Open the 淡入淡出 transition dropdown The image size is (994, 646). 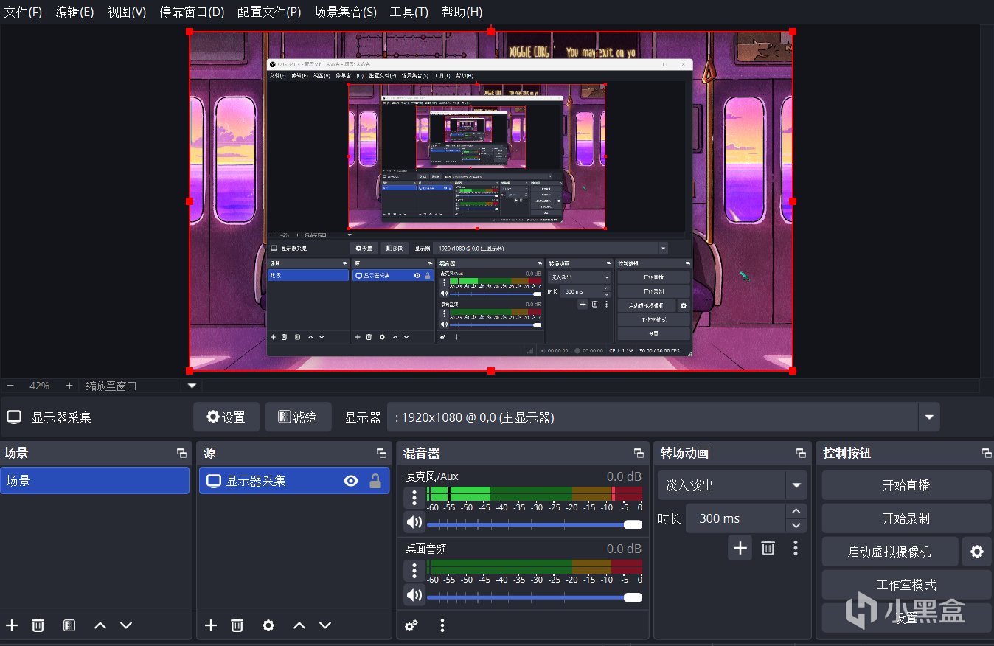(x=796, y=485)
